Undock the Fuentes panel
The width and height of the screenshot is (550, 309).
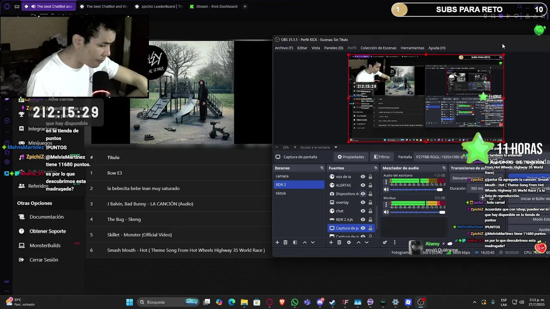coord(376,168)
